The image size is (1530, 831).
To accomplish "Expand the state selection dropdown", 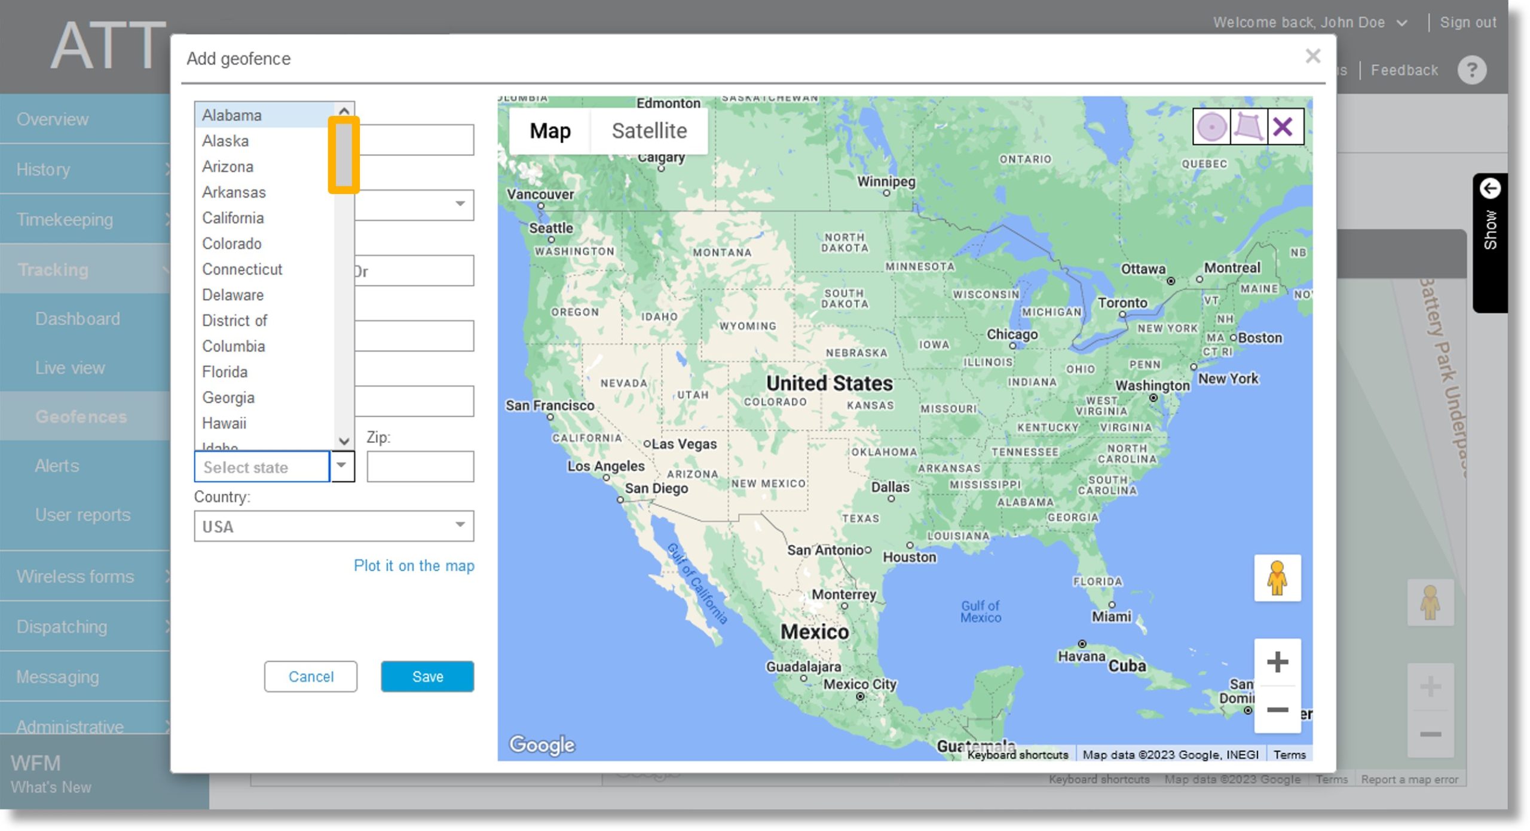I will tap(340, 467).
